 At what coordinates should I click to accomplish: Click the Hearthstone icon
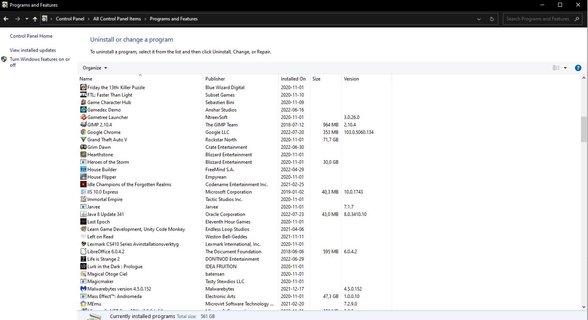(x=83, y=154)
